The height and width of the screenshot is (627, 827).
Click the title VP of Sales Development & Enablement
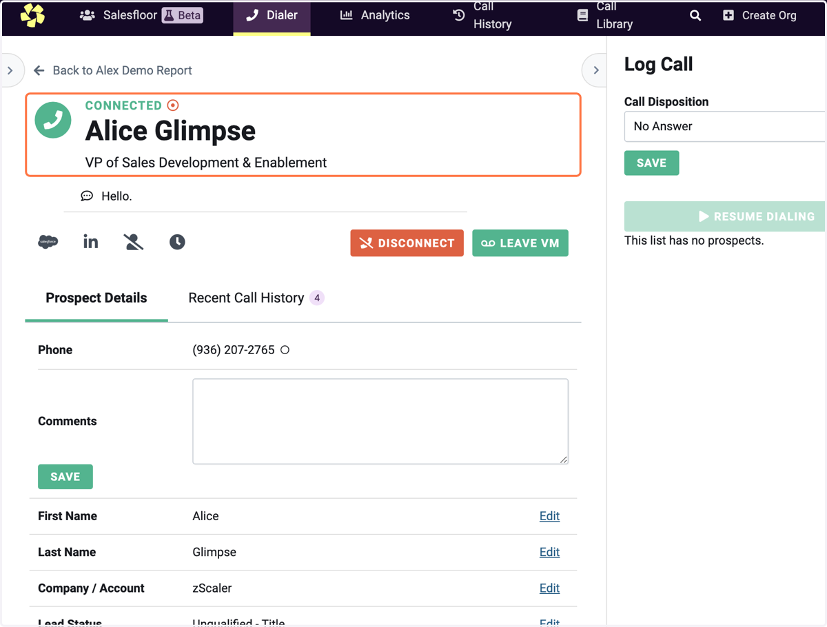(206, 163)
